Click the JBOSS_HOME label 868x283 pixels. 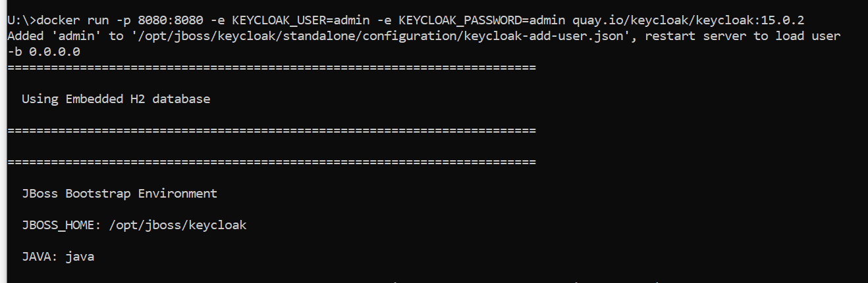(x=58, y=225)
